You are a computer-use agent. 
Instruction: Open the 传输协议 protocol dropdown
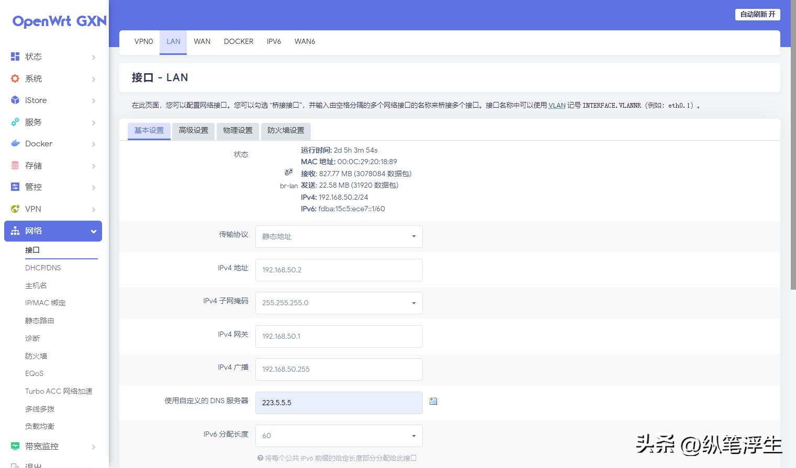coord(339,236)
